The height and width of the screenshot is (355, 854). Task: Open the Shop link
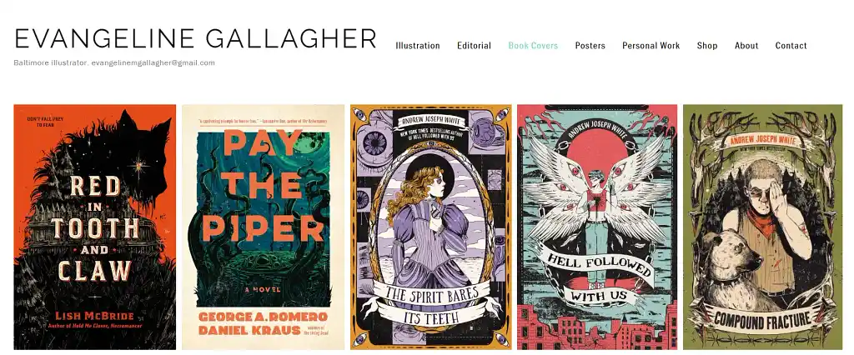(x=707, y=46)
